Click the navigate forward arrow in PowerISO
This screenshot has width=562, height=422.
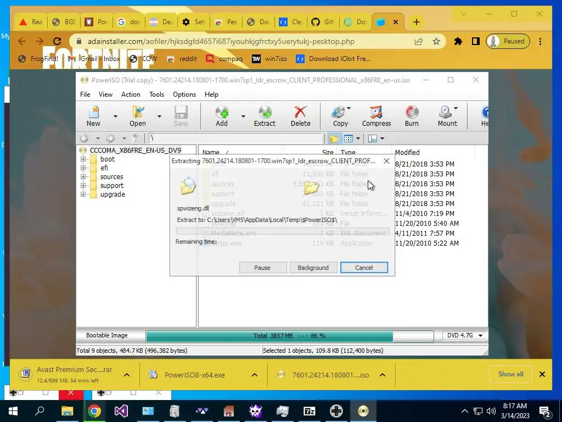coord(110,138)
